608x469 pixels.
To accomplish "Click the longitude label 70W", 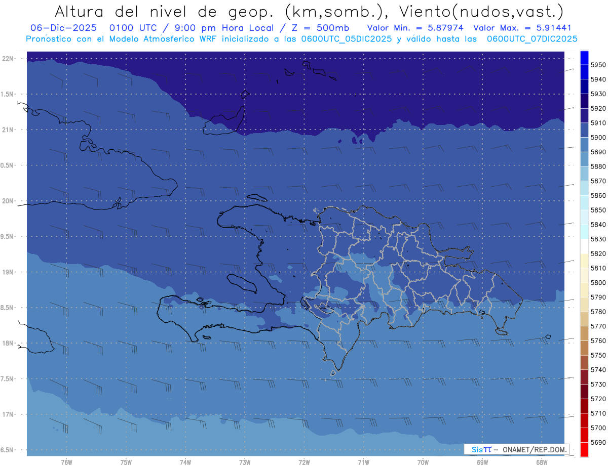I will coord(423,462).
